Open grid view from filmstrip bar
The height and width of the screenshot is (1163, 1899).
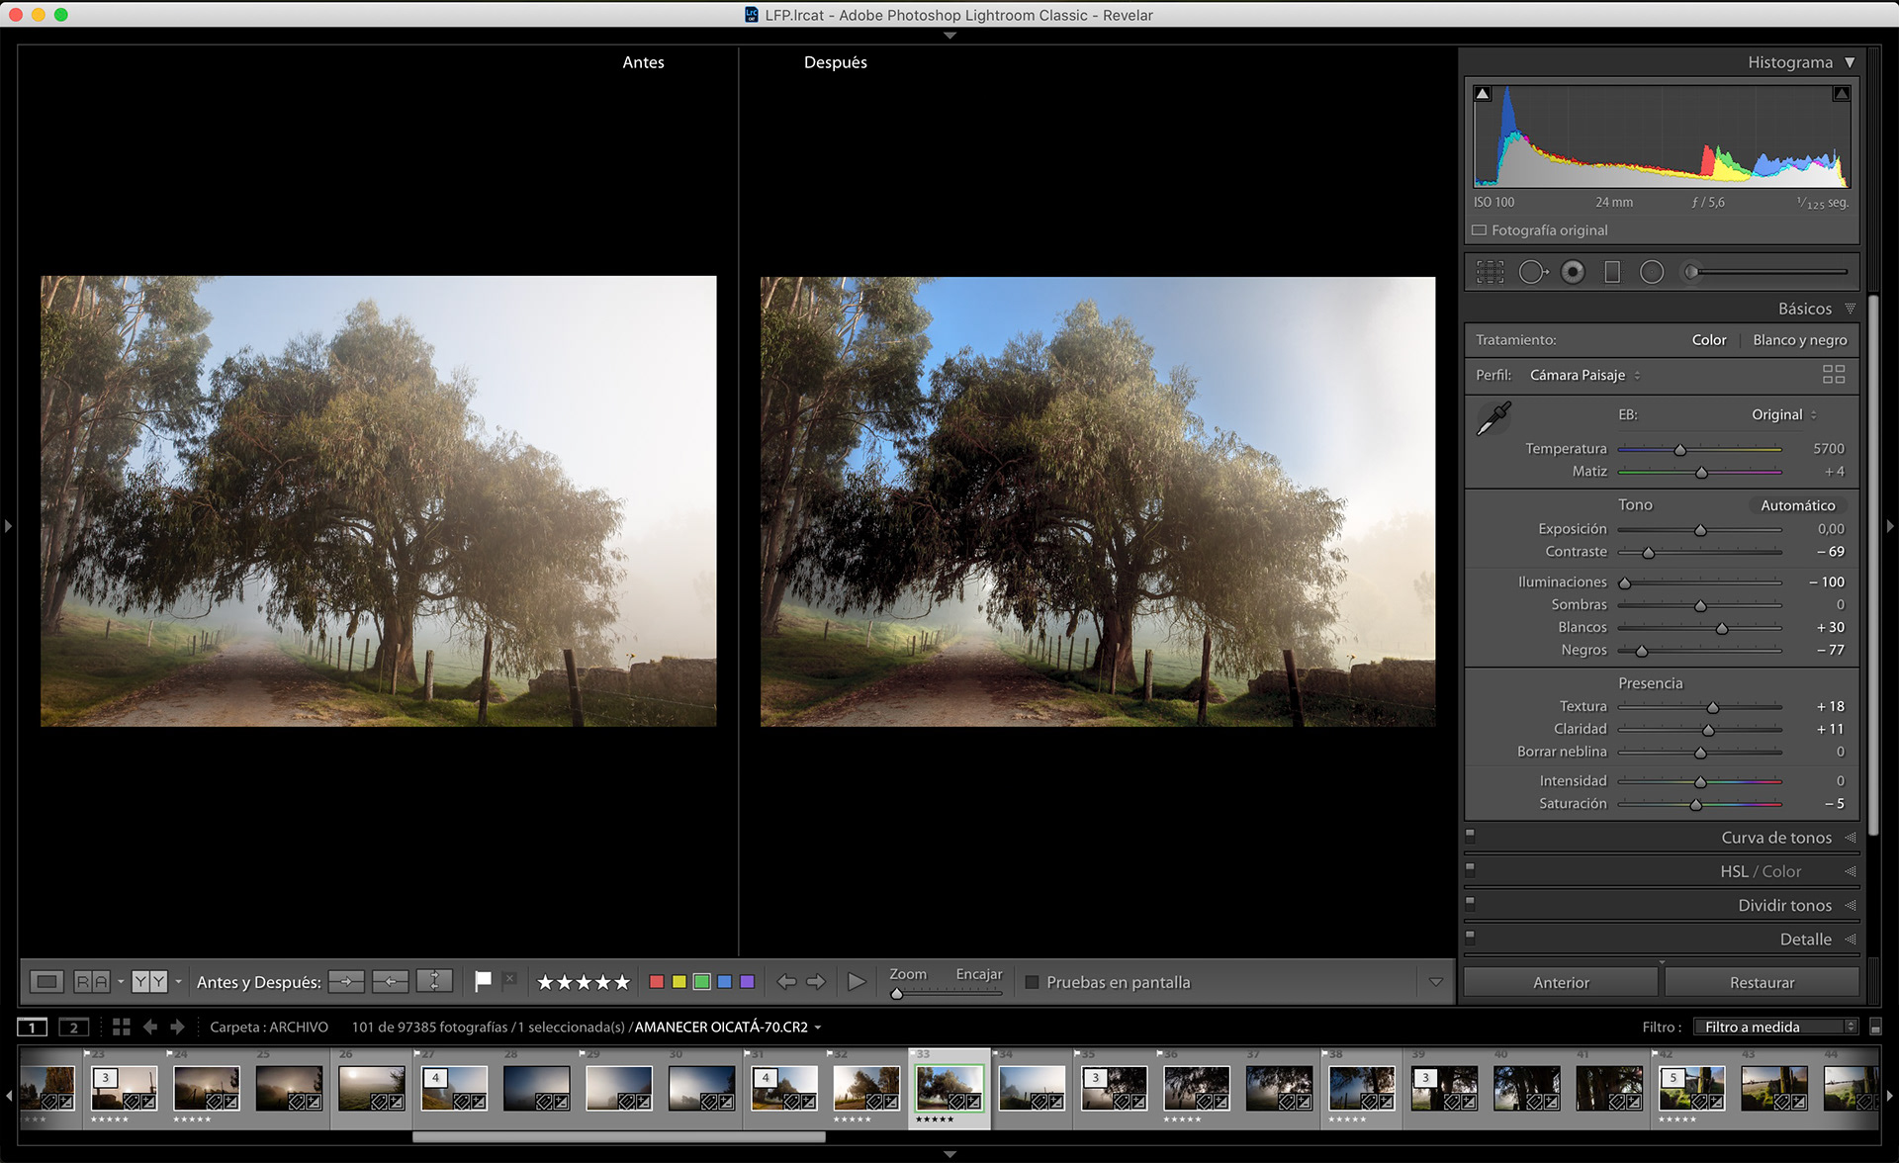[x=122, y=1028]
